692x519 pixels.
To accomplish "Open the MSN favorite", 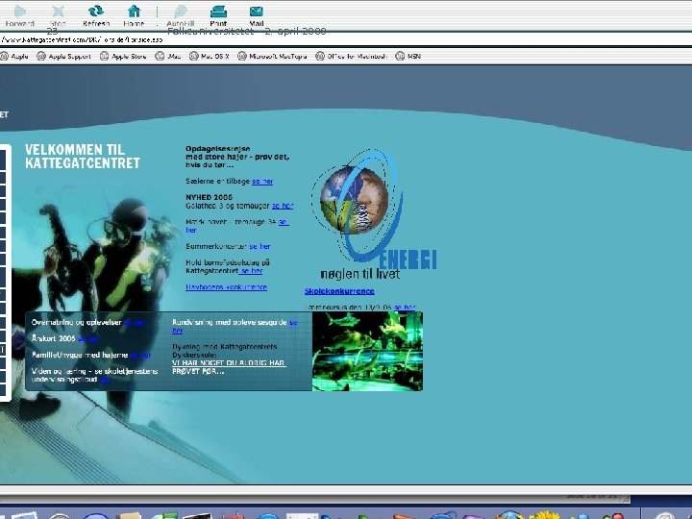I will click(x=408, y=56).
